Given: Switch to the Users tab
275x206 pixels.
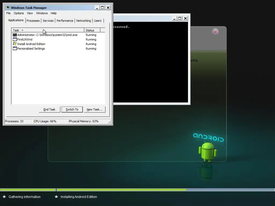Looking at the screenshot, I should coord(97,21).
